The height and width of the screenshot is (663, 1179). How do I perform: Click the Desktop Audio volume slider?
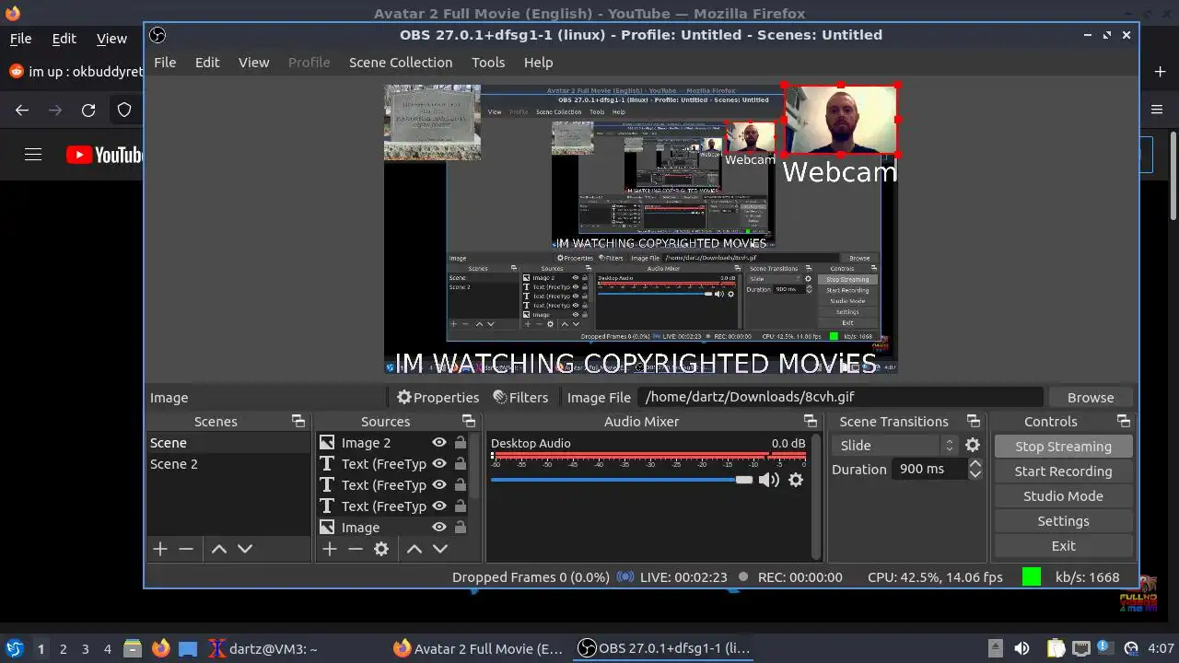point(622,480)
